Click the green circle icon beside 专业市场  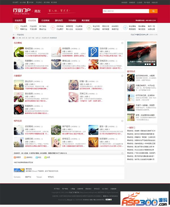(x=89, y=28)
